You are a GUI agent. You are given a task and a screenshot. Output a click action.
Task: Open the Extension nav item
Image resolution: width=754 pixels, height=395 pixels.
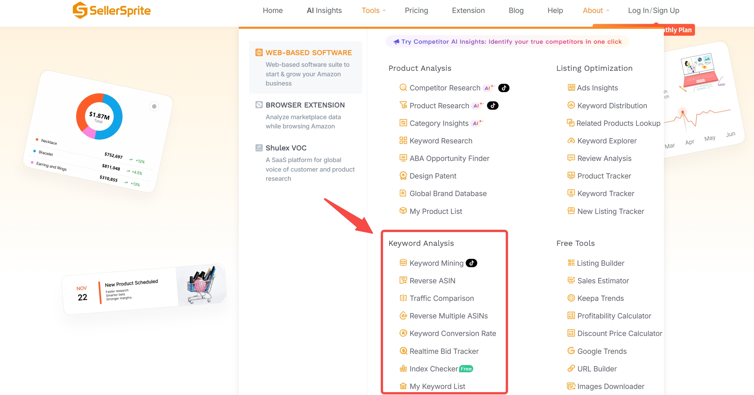coord(468,11)
